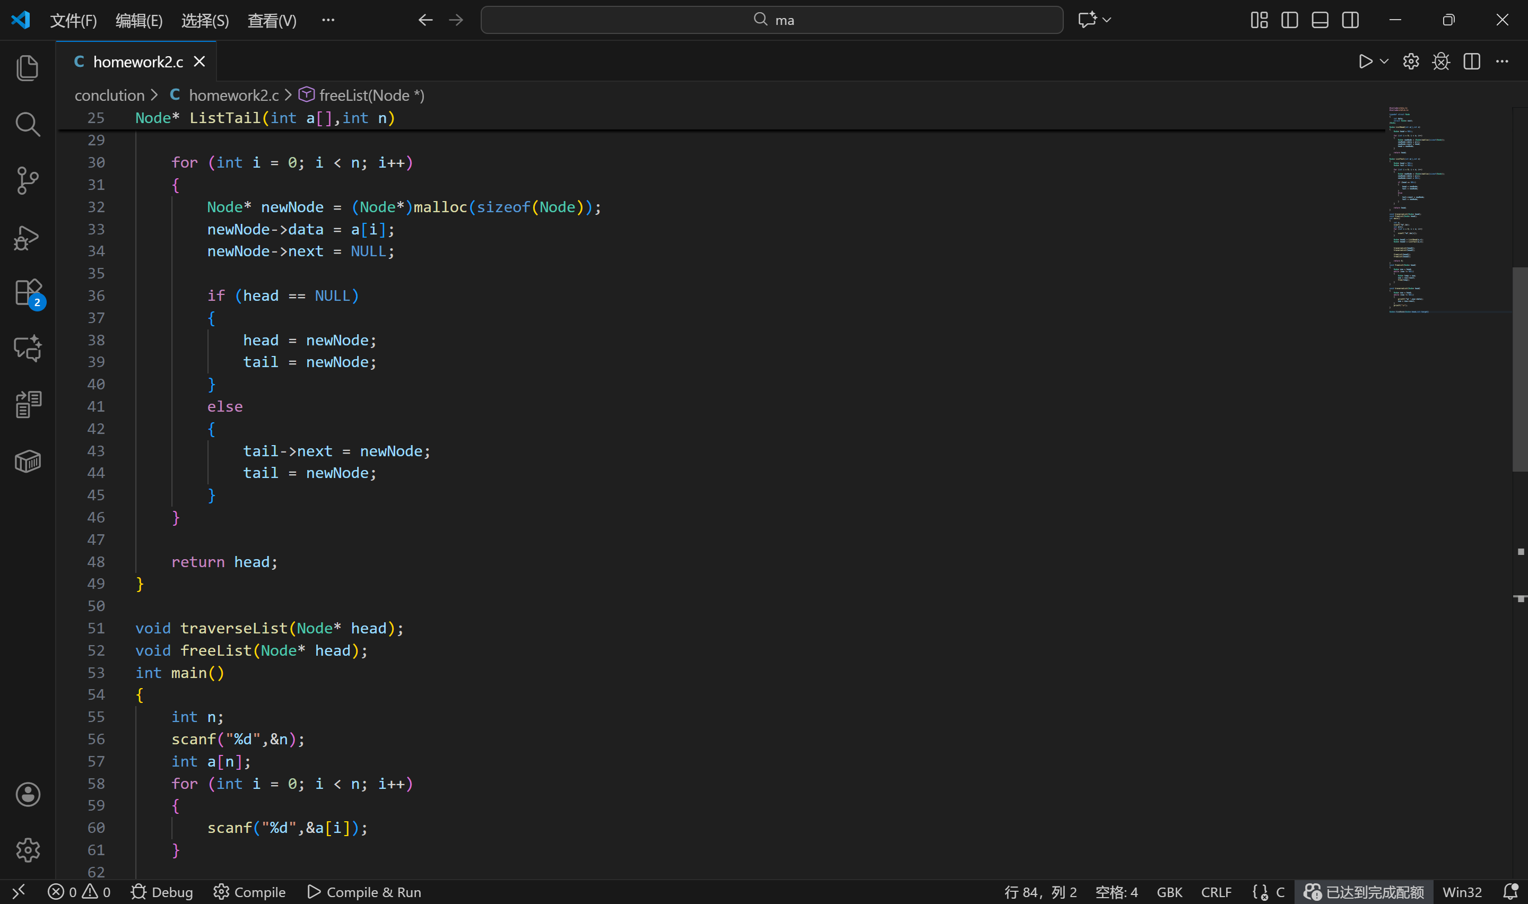Toggle the bottom panel visibility
This screenshot has height=904, width=1528.
[x=1319, y=20]
